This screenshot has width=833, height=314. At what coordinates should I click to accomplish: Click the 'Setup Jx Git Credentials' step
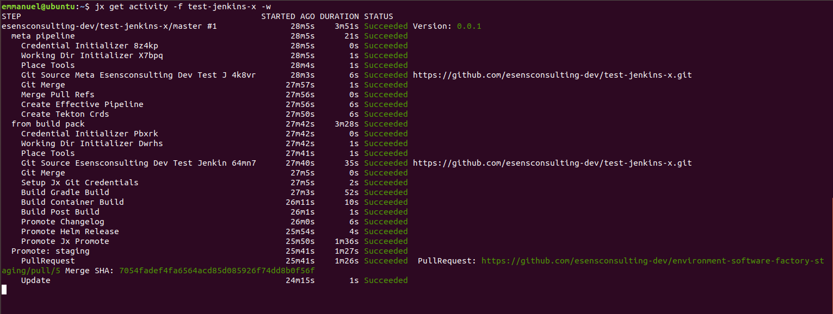pyautogui.click(x=80, y=183)
